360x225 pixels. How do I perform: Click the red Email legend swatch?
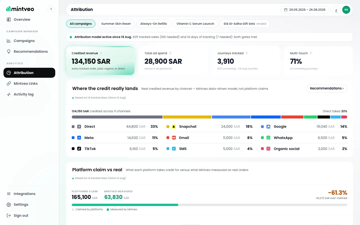click(168, 138)
